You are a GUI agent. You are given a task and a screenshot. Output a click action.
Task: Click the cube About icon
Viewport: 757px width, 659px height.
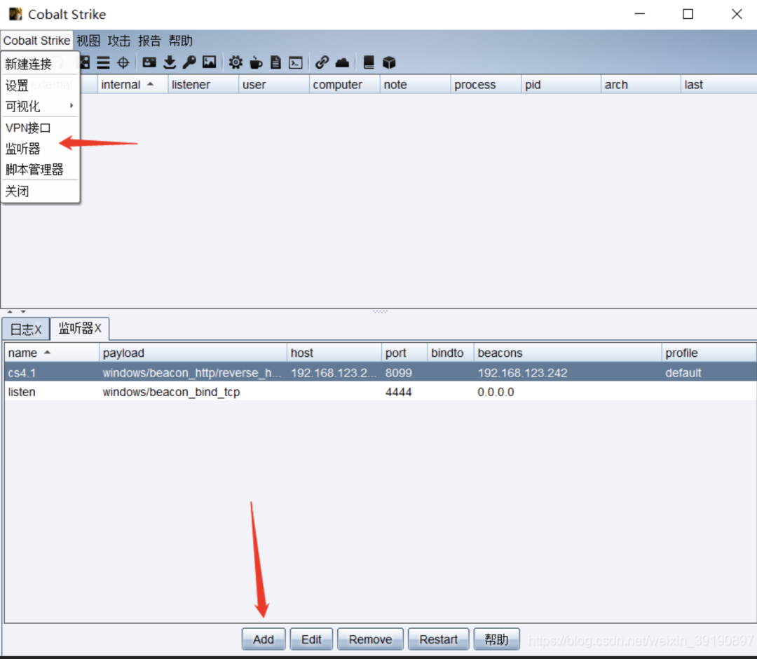pyautogui.click(x=389, y=62)
